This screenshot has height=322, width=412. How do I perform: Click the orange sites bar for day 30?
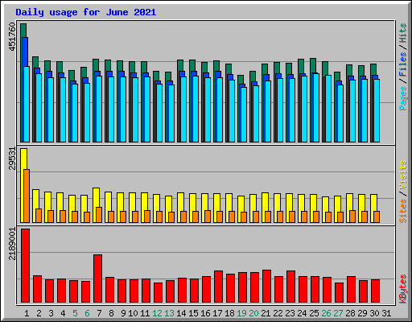click(x=377, y=217)
